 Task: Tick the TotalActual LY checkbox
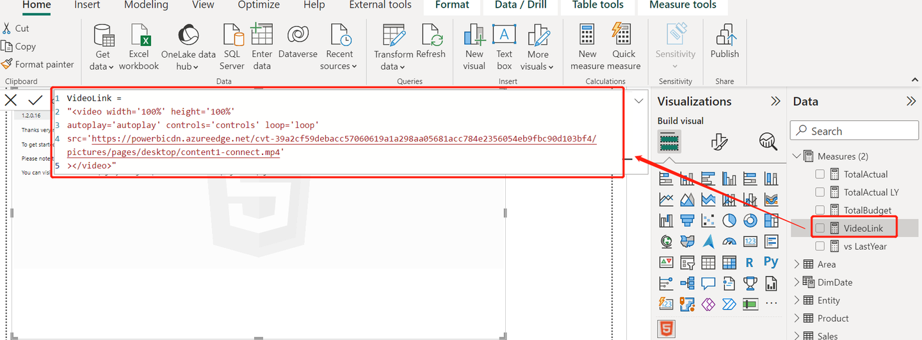coord(820,192)
